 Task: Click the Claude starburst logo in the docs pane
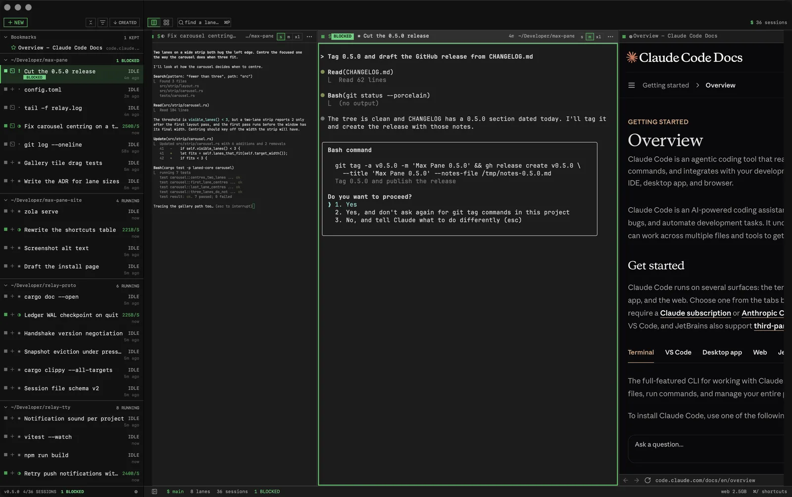coord(632,57)
